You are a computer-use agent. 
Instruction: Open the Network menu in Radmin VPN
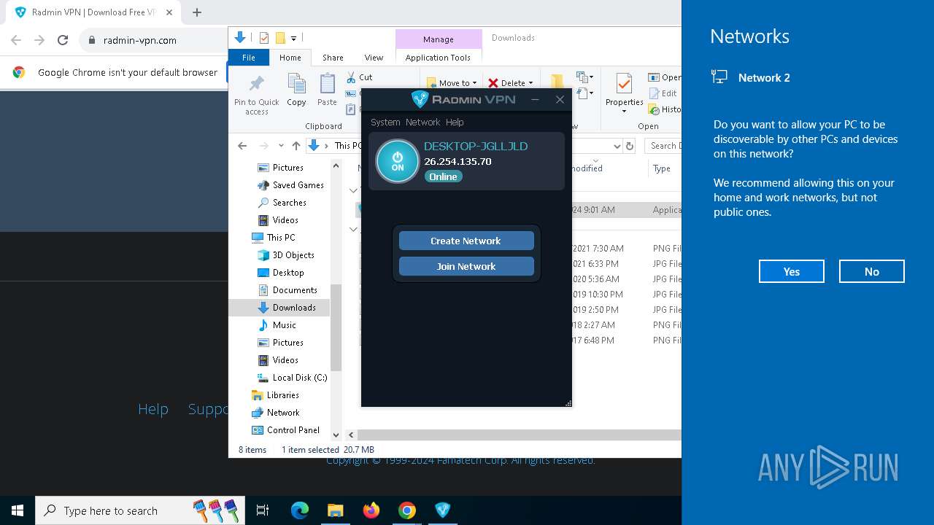tap(423, 122)
